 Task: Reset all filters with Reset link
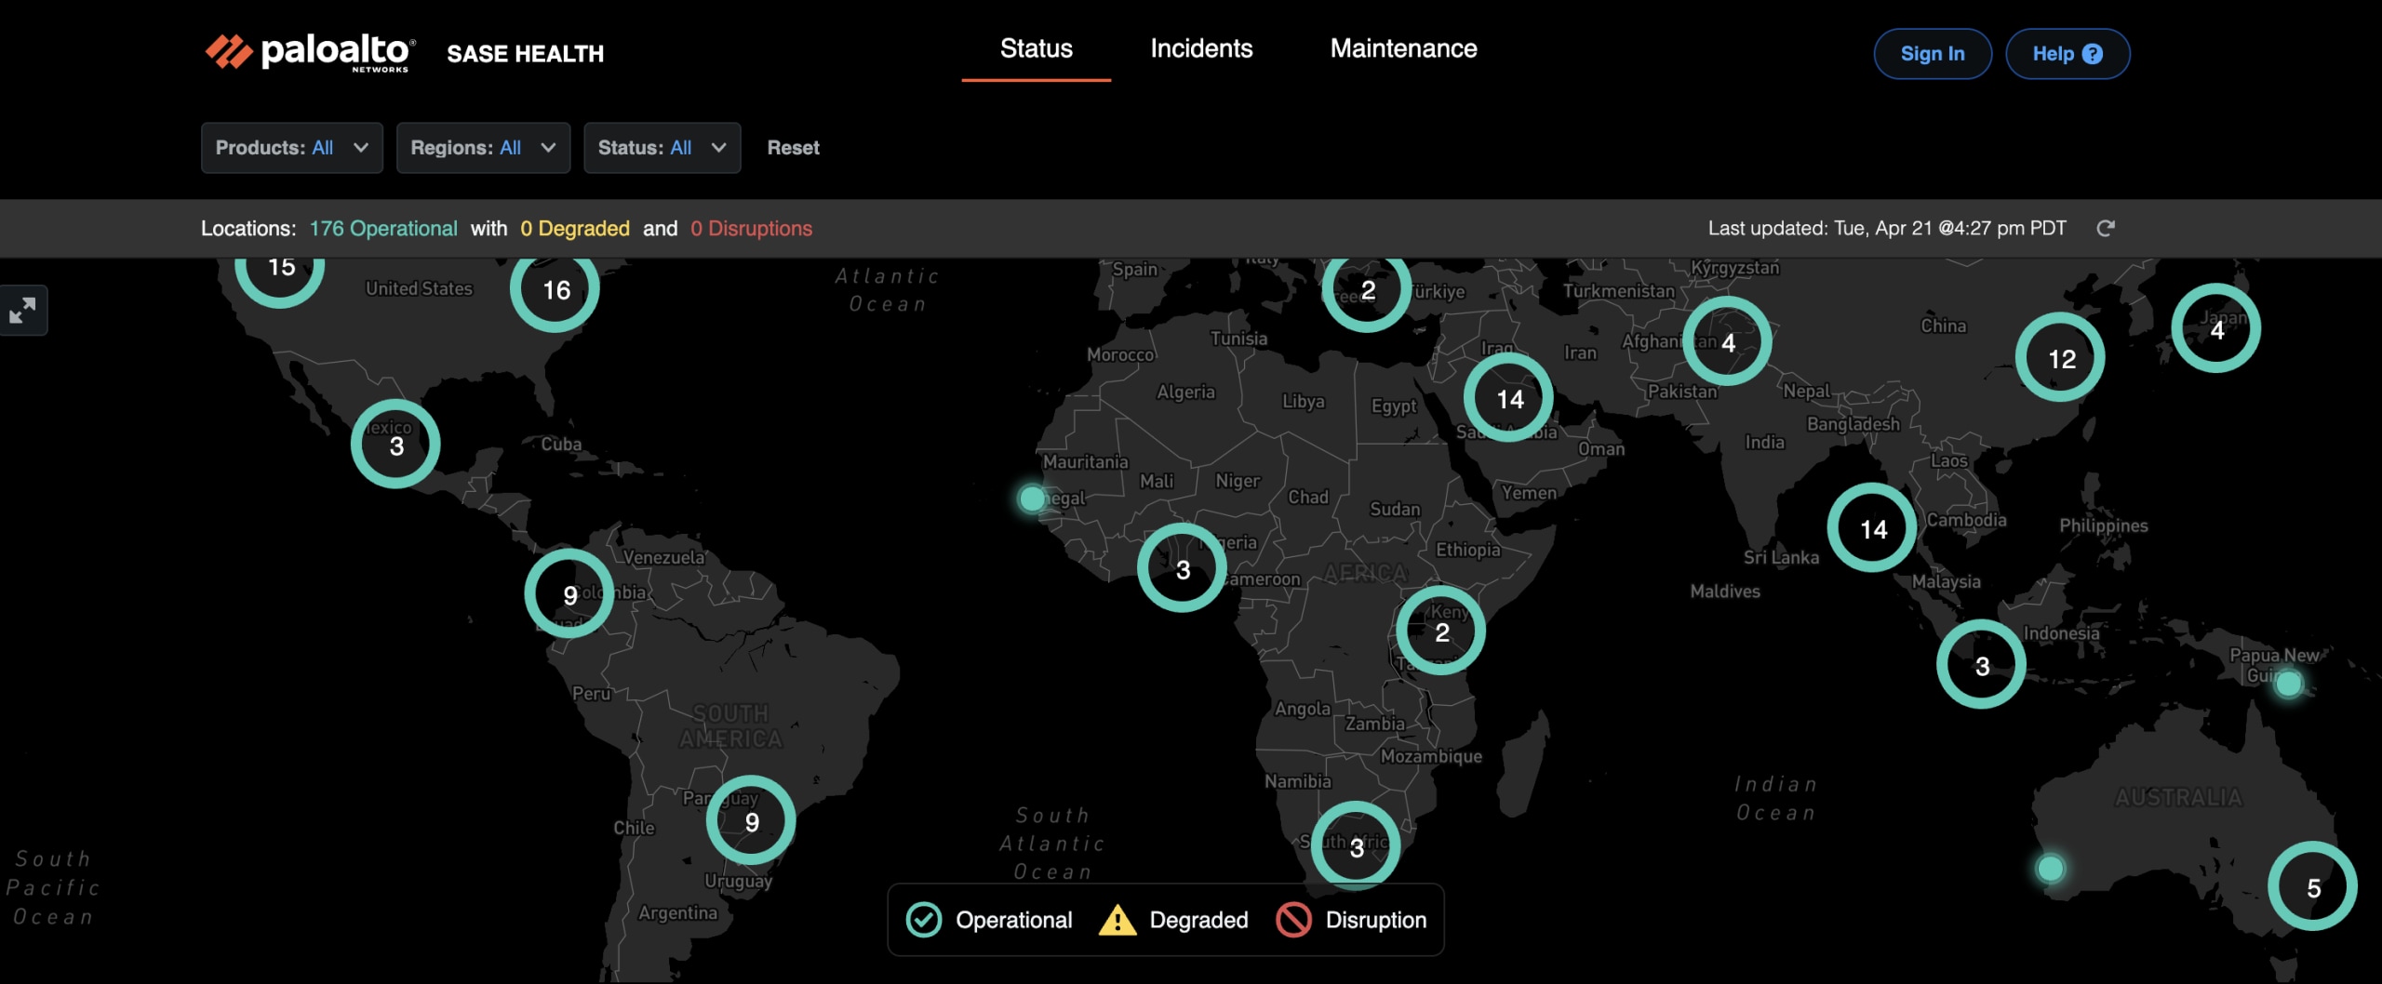click(x=793, y=148)
